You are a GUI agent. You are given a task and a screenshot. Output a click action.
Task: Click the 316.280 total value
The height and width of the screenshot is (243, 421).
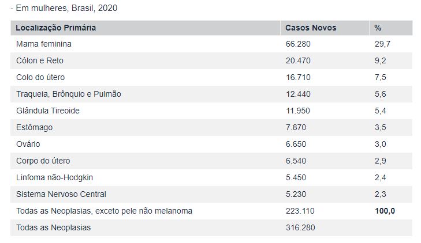[x=300, y=227]
